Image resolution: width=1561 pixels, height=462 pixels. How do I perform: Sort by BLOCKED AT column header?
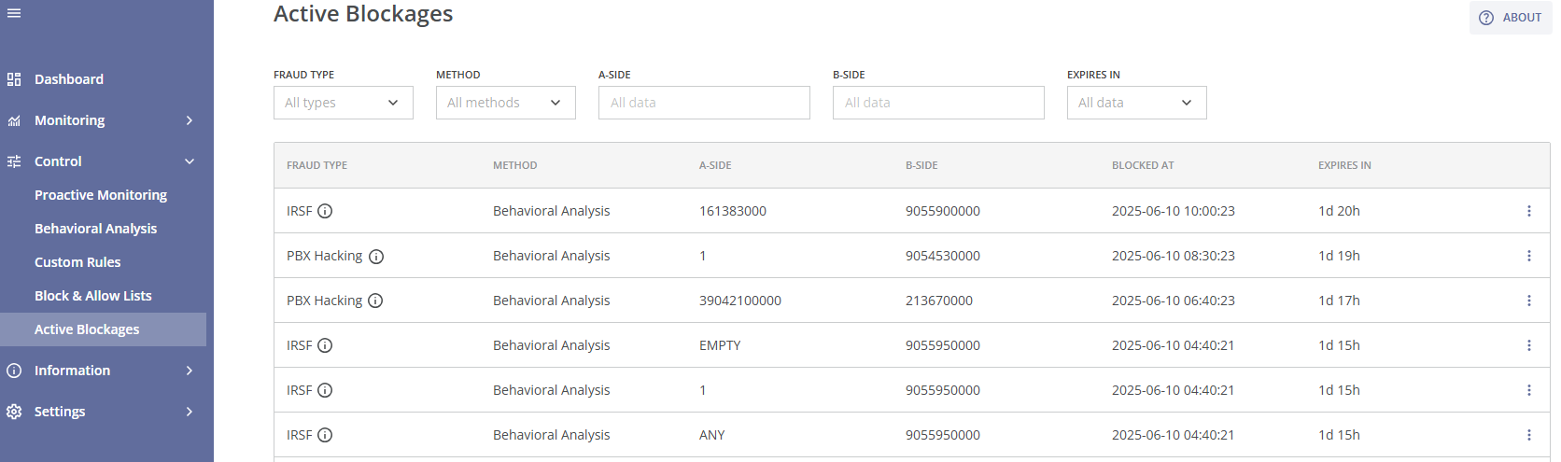[x=1143, y=165]
